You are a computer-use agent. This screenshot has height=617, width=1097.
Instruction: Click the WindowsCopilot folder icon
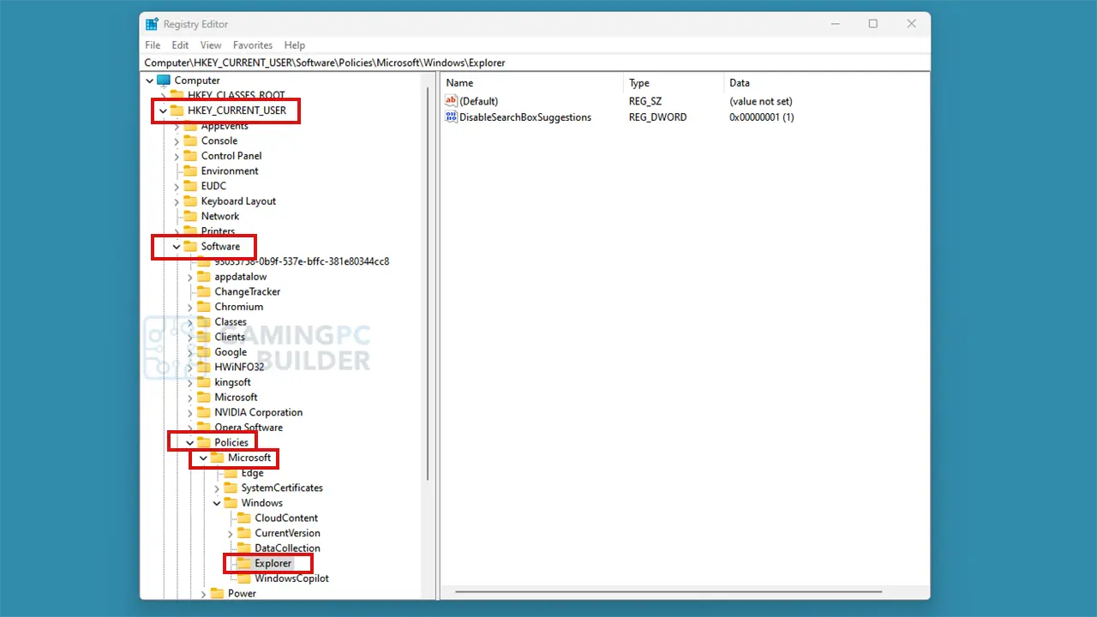(244, 578)
